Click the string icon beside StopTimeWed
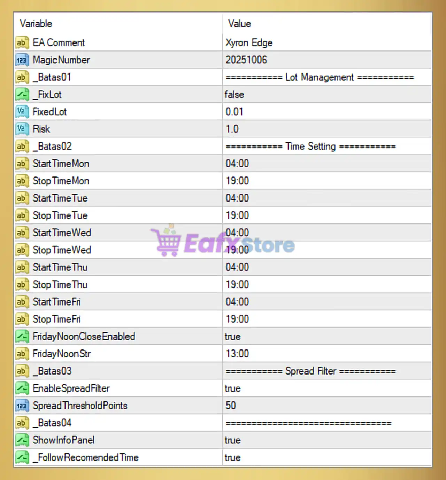Image resolution: width=446 pixels, height=480 pixels. click(22, 250)
